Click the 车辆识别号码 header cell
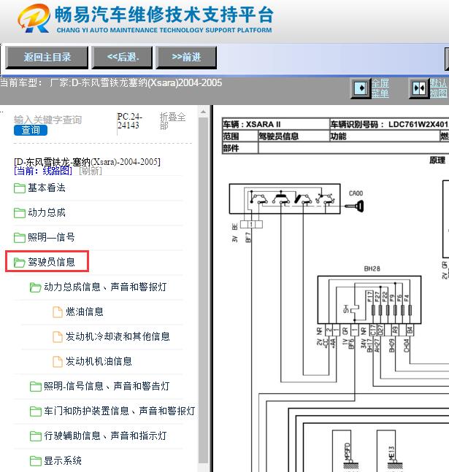Image resolution: width=449 pixels, height=472 pixels. [388, 124]
